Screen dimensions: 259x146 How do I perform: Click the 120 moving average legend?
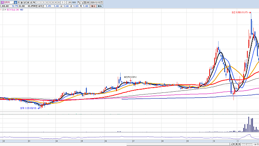[x=3, y=10]
